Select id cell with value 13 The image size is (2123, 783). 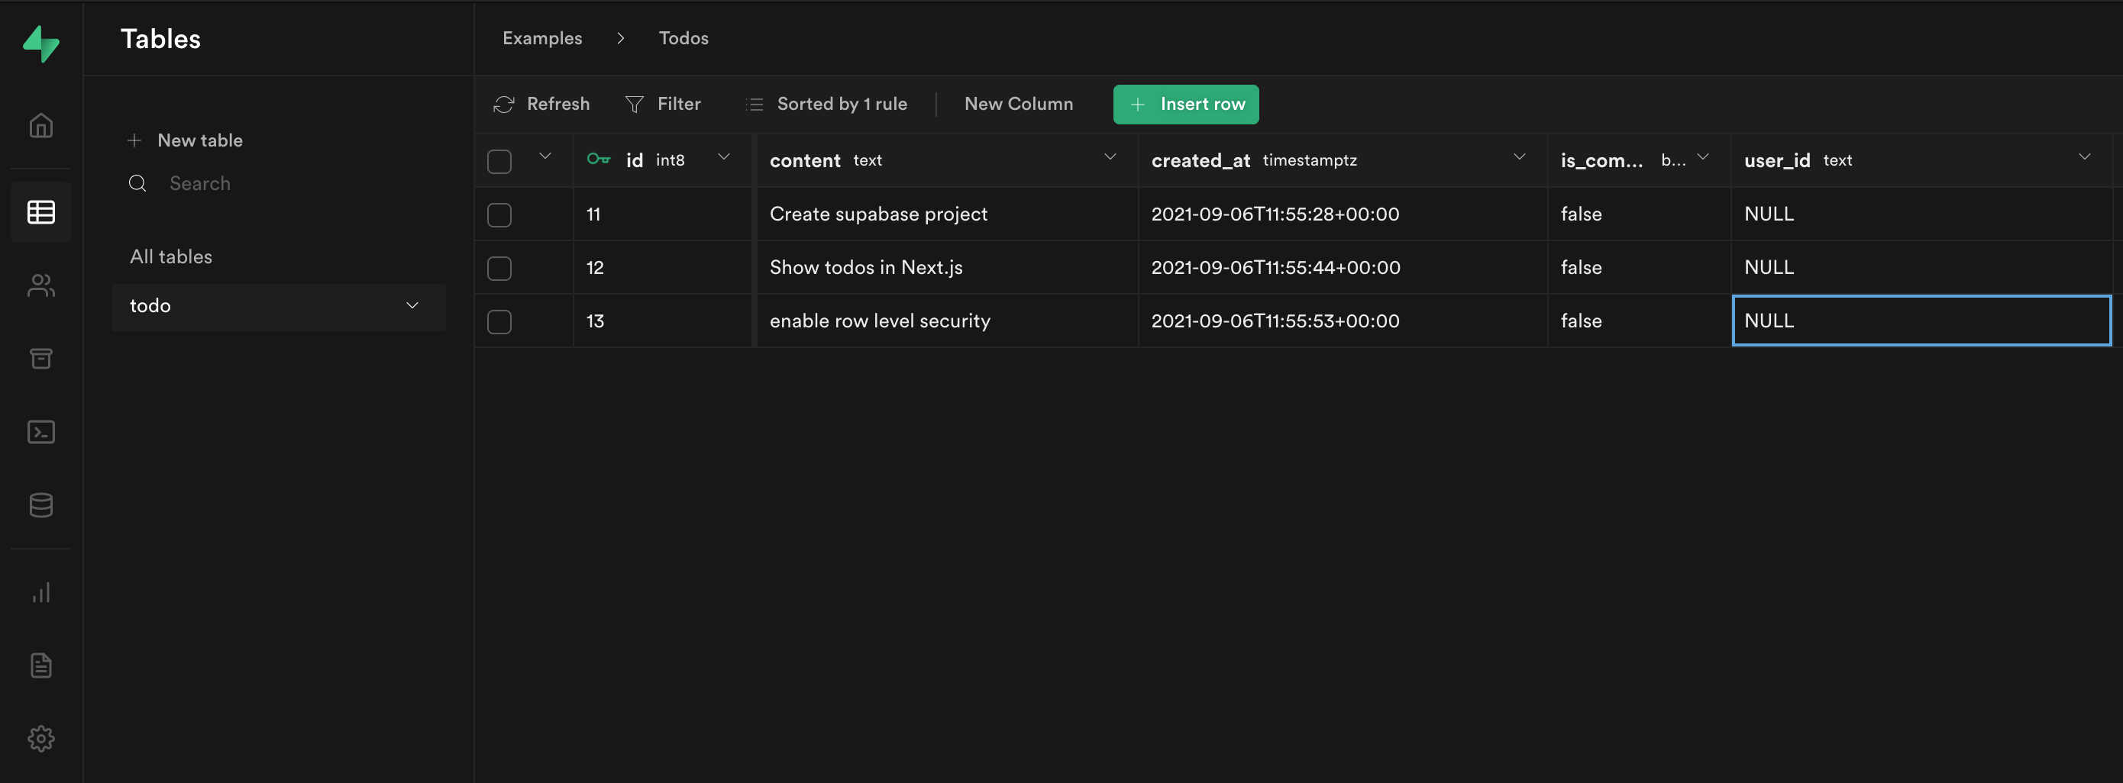[662, 321]
